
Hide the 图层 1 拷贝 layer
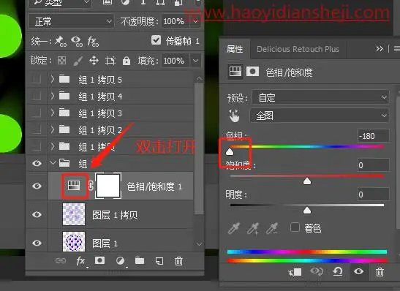point(37,214)
